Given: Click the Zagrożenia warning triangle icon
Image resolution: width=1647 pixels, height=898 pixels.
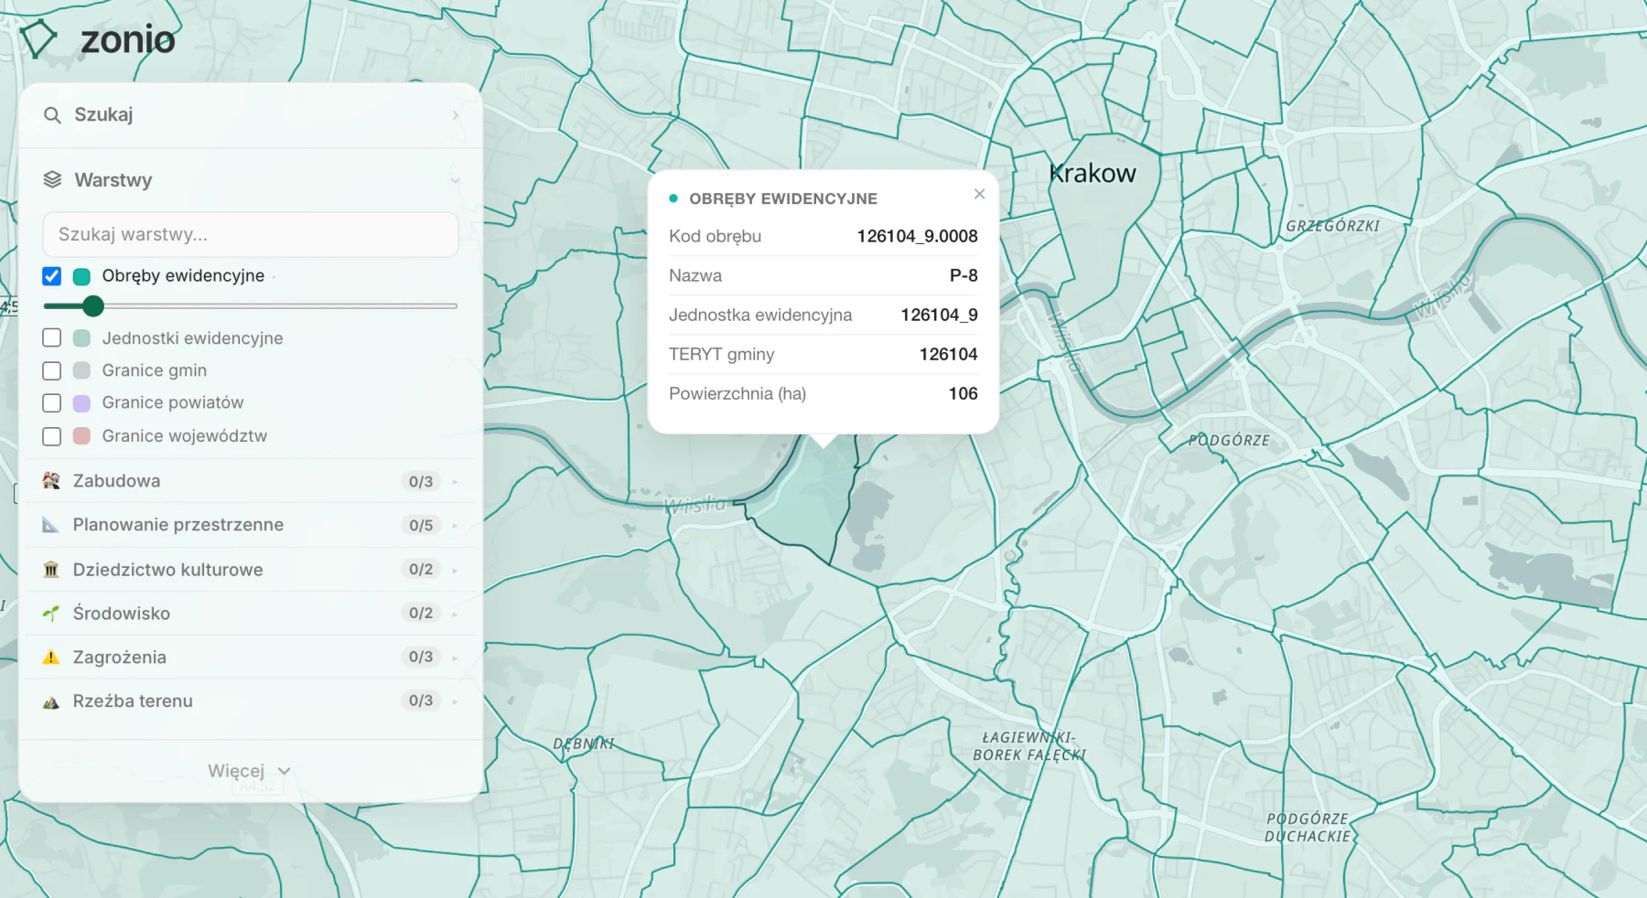Looking at the screenshot, I should point(51,657).
